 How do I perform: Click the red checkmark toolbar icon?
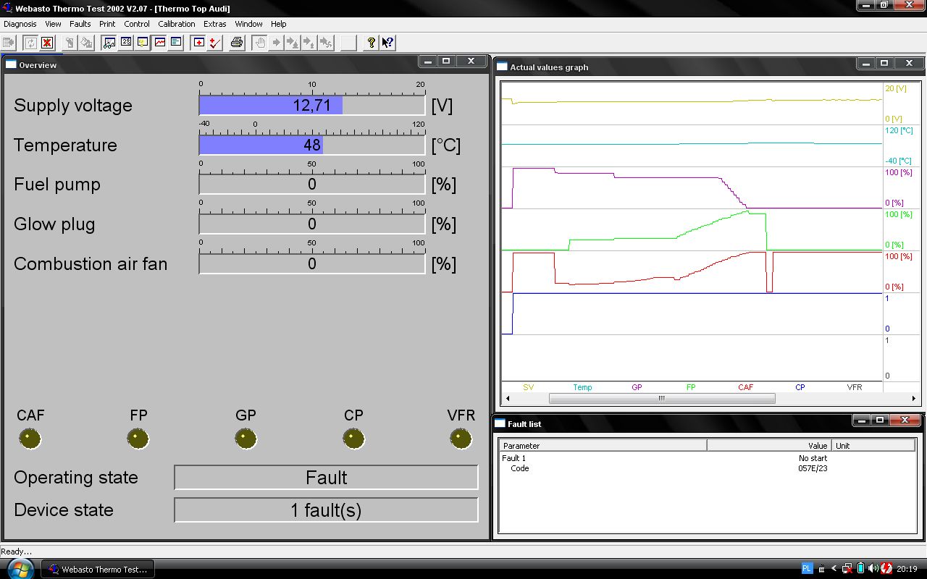pos(215,43)
